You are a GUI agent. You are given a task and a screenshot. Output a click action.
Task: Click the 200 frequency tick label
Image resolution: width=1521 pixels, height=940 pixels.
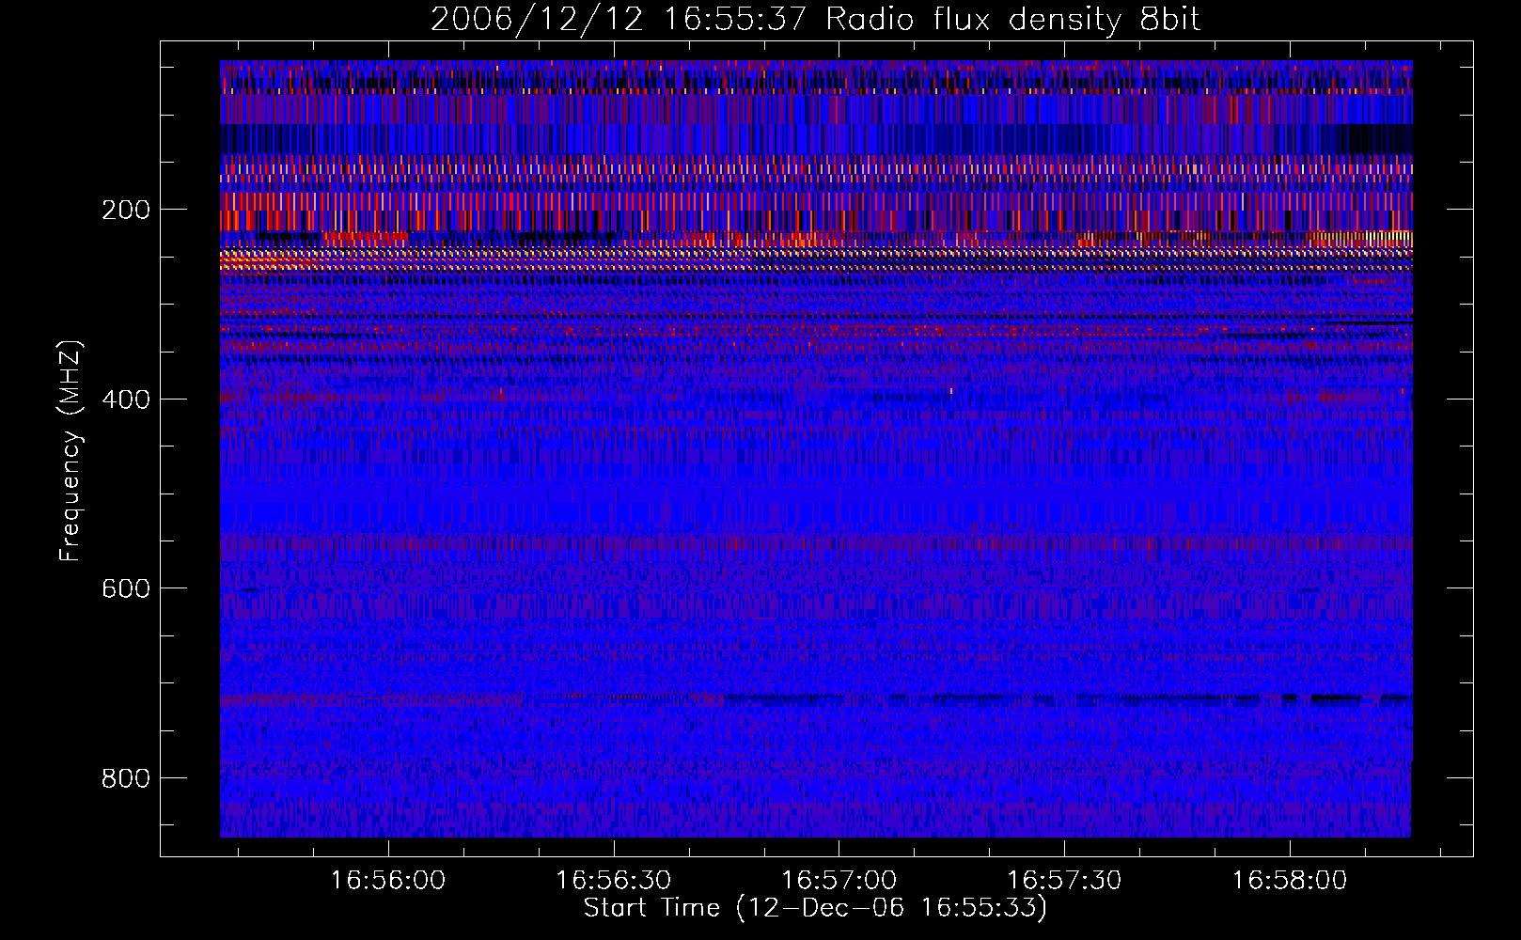126,210
